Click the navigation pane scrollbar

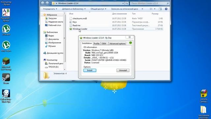65,38
